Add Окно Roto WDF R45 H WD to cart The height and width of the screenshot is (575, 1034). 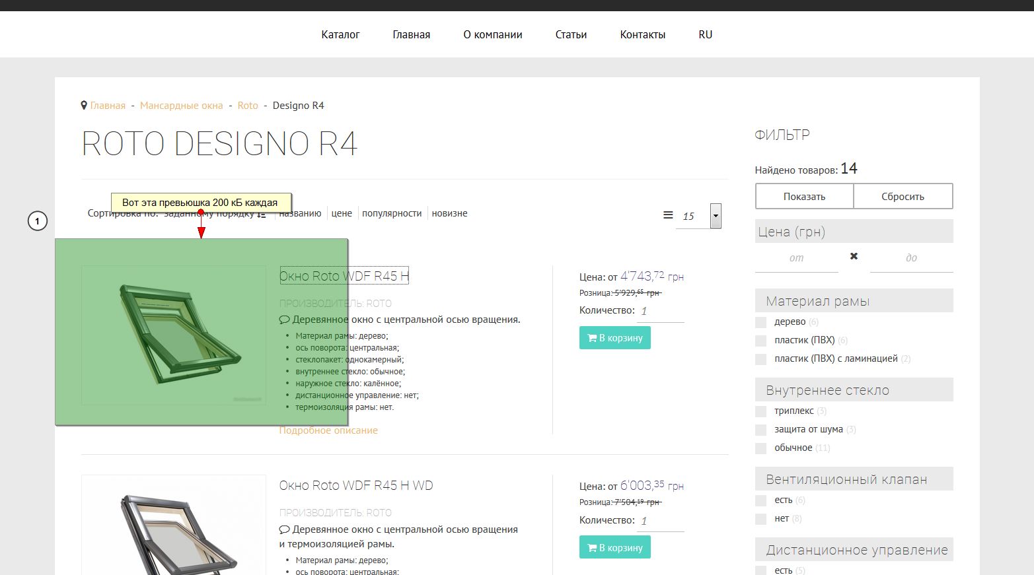[x=614, y=547]
